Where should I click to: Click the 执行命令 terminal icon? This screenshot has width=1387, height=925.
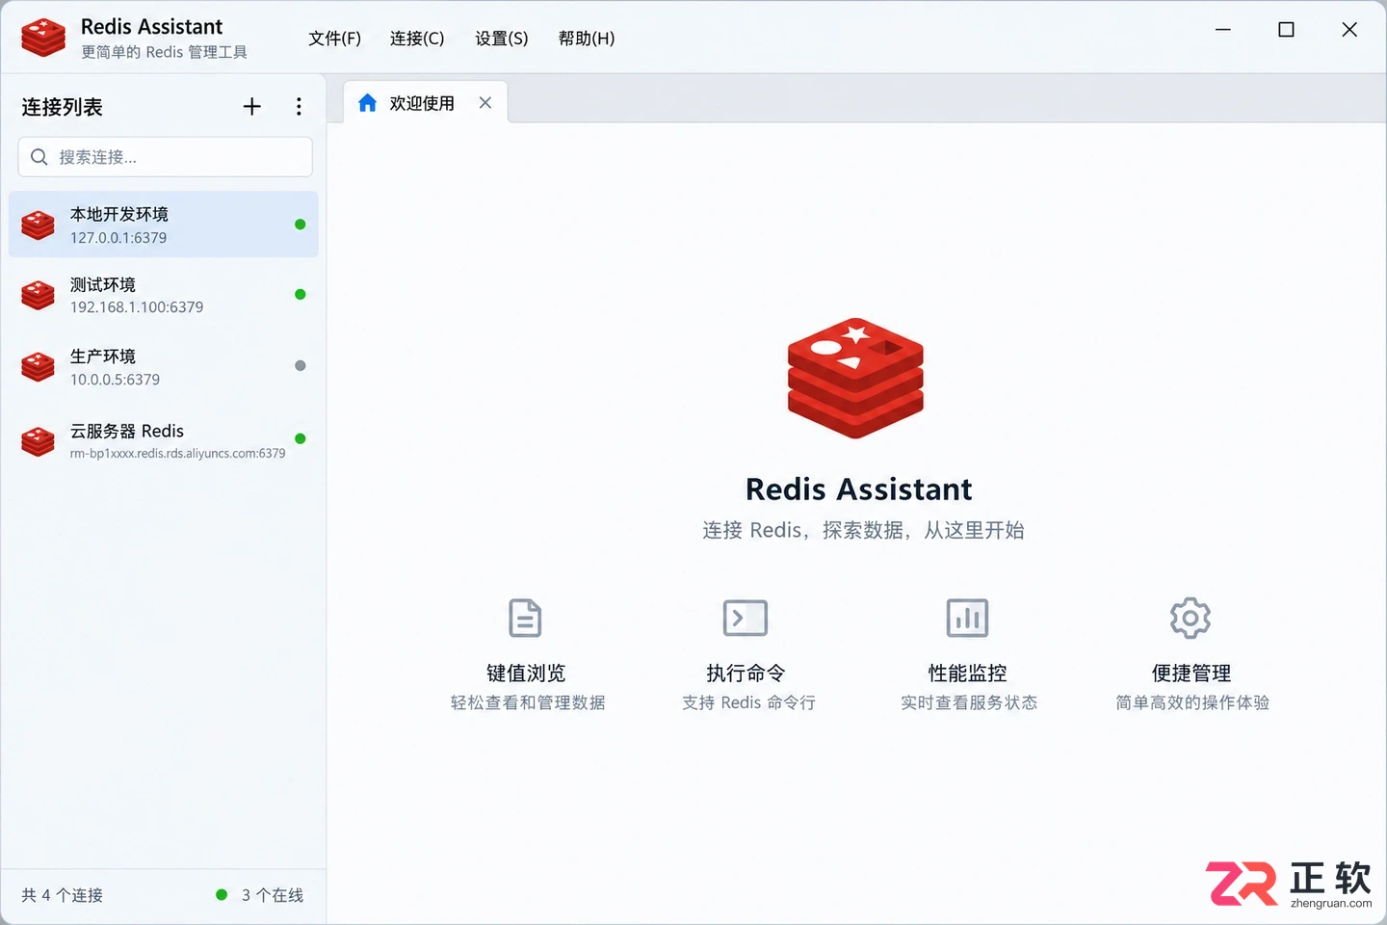tap(745, 618)
